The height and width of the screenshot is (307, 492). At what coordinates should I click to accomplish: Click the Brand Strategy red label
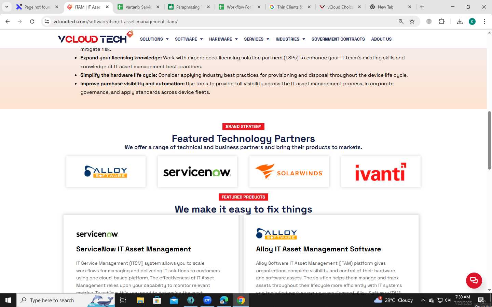pyautogui.click(x=243, y=127)
